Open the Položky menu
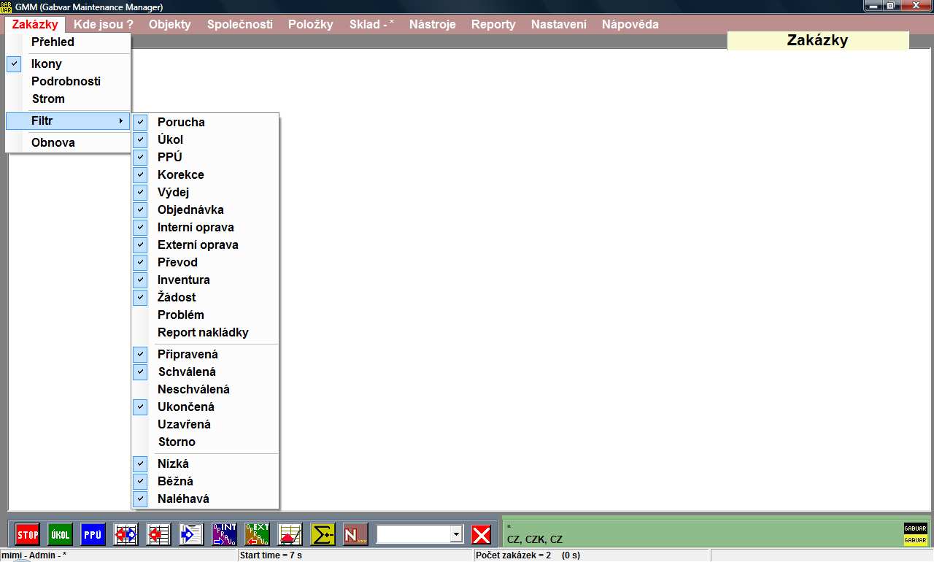934x562 pixels. [x=311, y=24]
